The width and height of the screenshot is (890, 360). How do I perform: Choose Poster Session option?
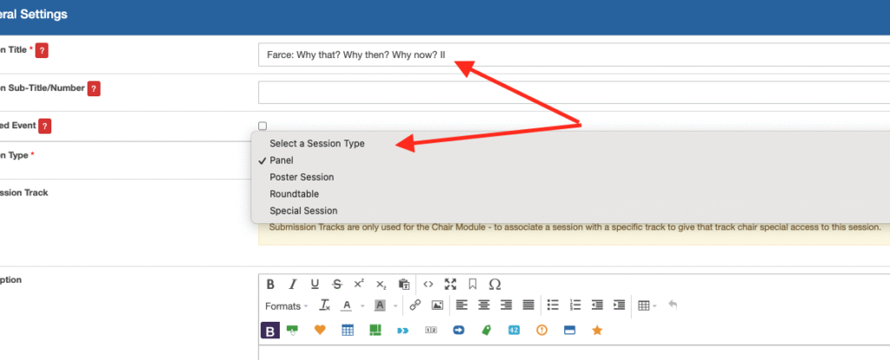pos(302,177)
